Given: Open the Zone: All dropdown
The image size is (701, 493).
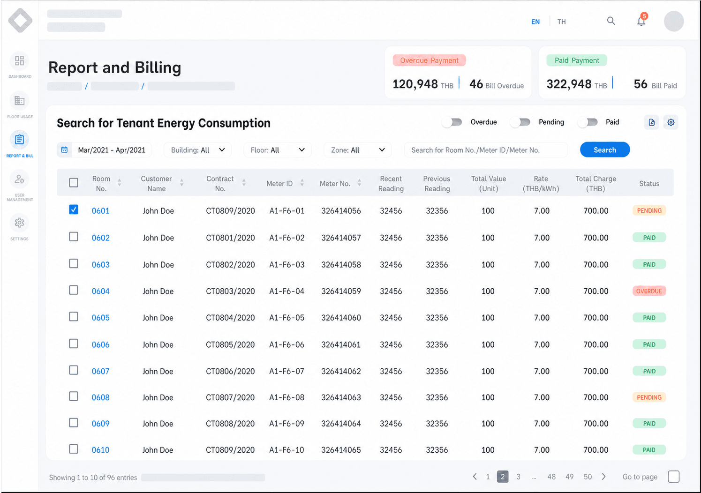Looking at the screenshot, I should 358,150.
